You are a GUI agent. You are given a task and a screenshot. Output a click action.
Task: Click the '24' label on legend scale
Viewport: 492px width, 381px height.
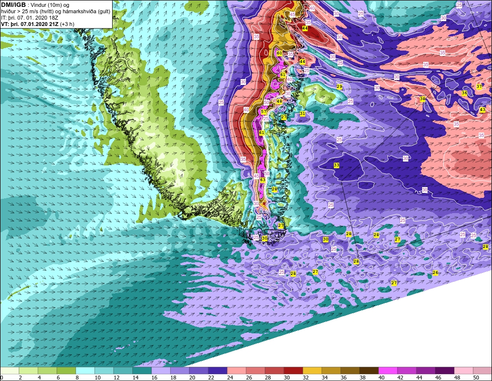(x=230, y=378)
